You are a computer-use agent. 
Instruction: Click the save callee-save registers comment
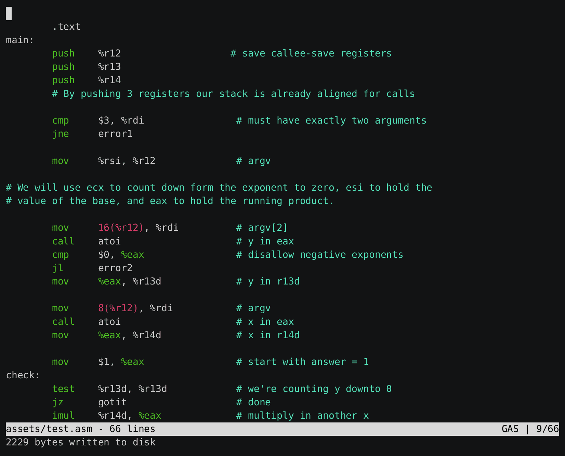click(x=311, y=53)
